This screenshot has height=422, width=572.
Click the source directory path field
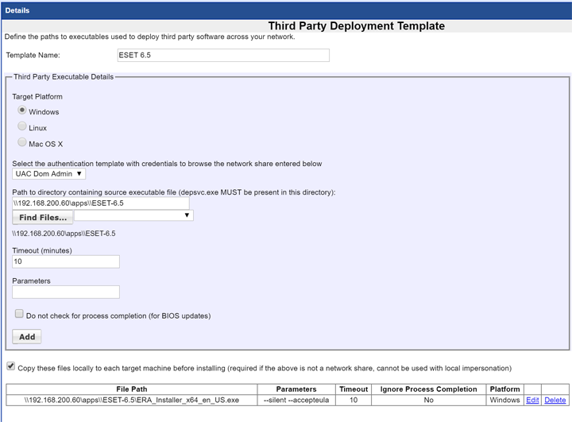[x=100, y=203]
